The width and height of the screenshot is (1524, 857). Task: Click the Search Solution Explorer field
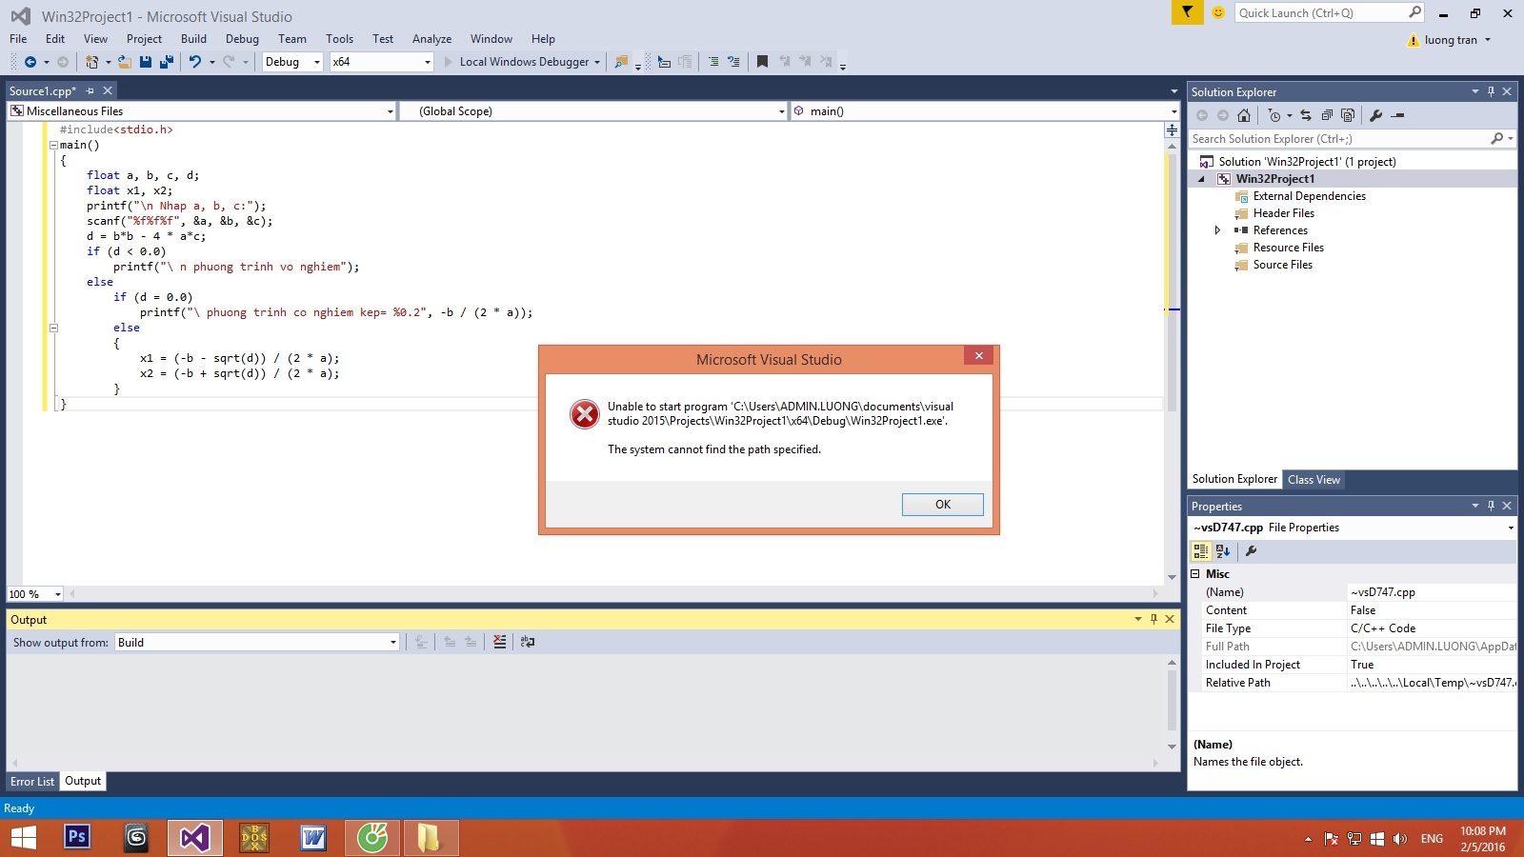[1338, 139]
